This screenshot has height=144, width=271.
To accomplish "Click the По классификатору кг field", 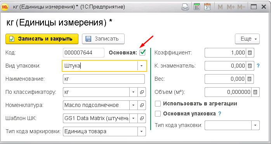I will [96, 92].
